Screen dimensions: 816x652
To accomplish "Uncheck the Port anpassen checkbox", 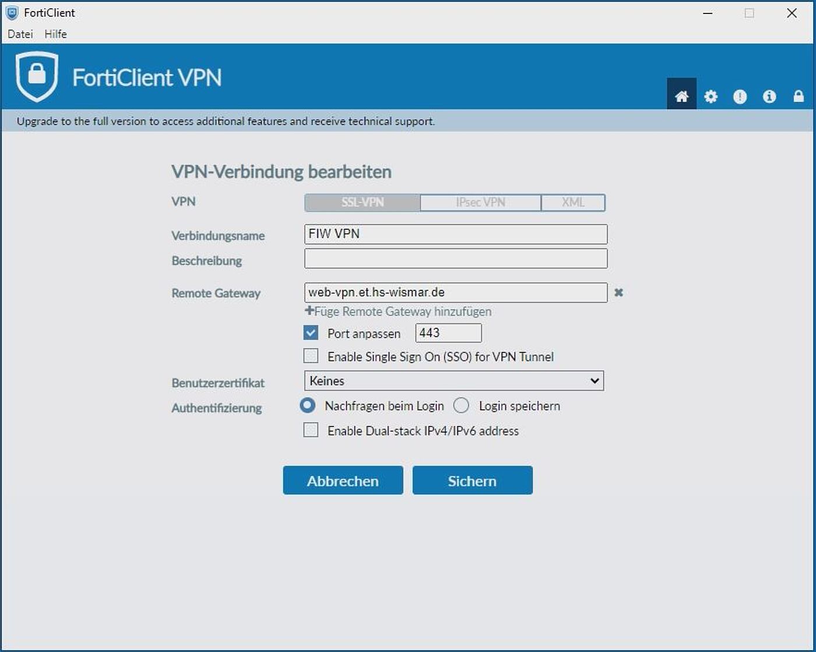I will click(x=311, y=333).
